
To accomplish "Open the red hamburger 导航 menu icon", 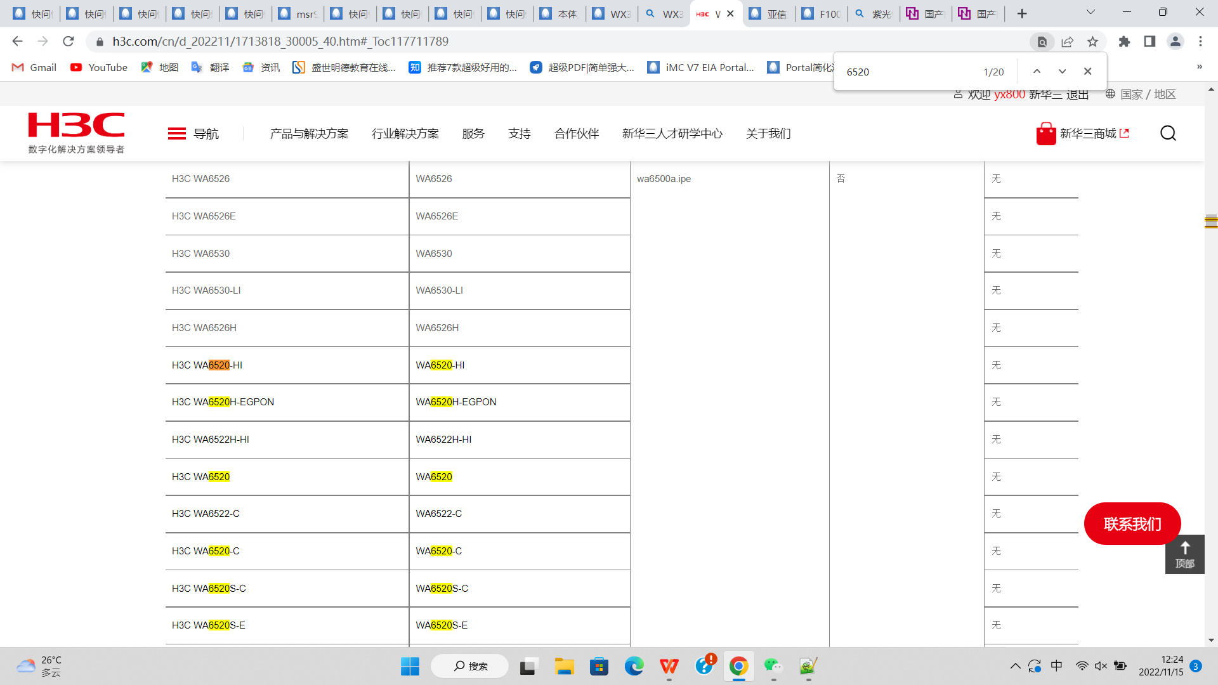I will pyautogui.click(x=176, y=133).
